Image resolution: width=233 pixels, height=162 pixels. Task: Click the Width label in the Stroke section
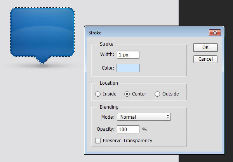(x=107, y=55)
